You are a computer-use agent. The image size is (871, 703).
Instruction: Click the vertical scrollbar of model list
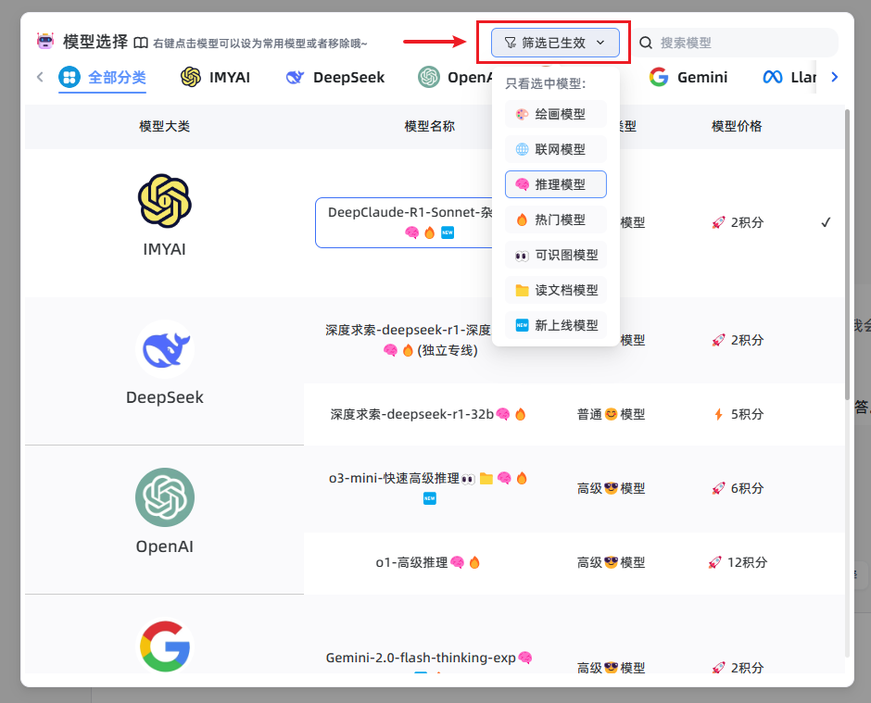coord(847,255)
